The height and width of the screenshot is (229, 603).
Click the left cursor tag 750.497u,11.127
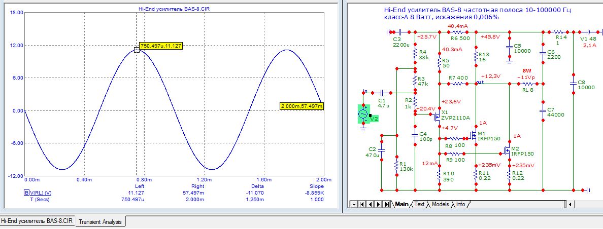pos(160,46)
